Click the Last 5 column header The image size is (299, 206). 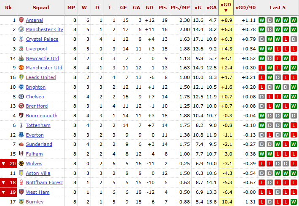pos(278,8)
